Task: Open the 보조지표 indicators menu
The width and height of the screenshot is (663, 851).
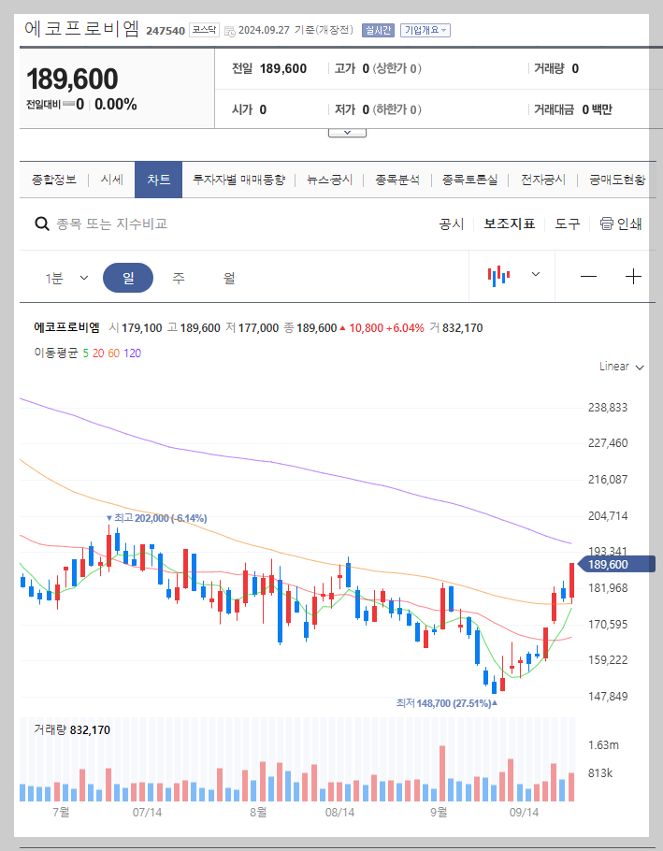Action: pos(510,224)
